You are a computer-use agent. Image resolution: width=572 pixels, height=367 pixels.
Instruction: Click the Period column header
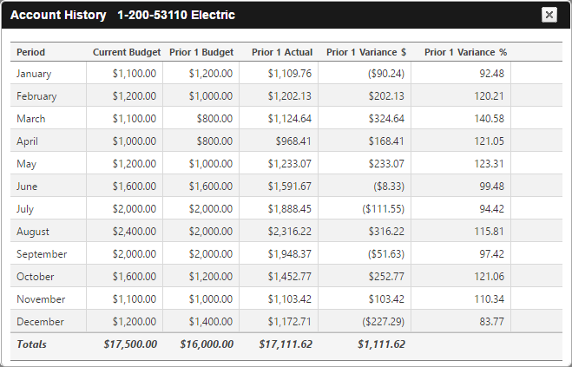pos(30,52)
